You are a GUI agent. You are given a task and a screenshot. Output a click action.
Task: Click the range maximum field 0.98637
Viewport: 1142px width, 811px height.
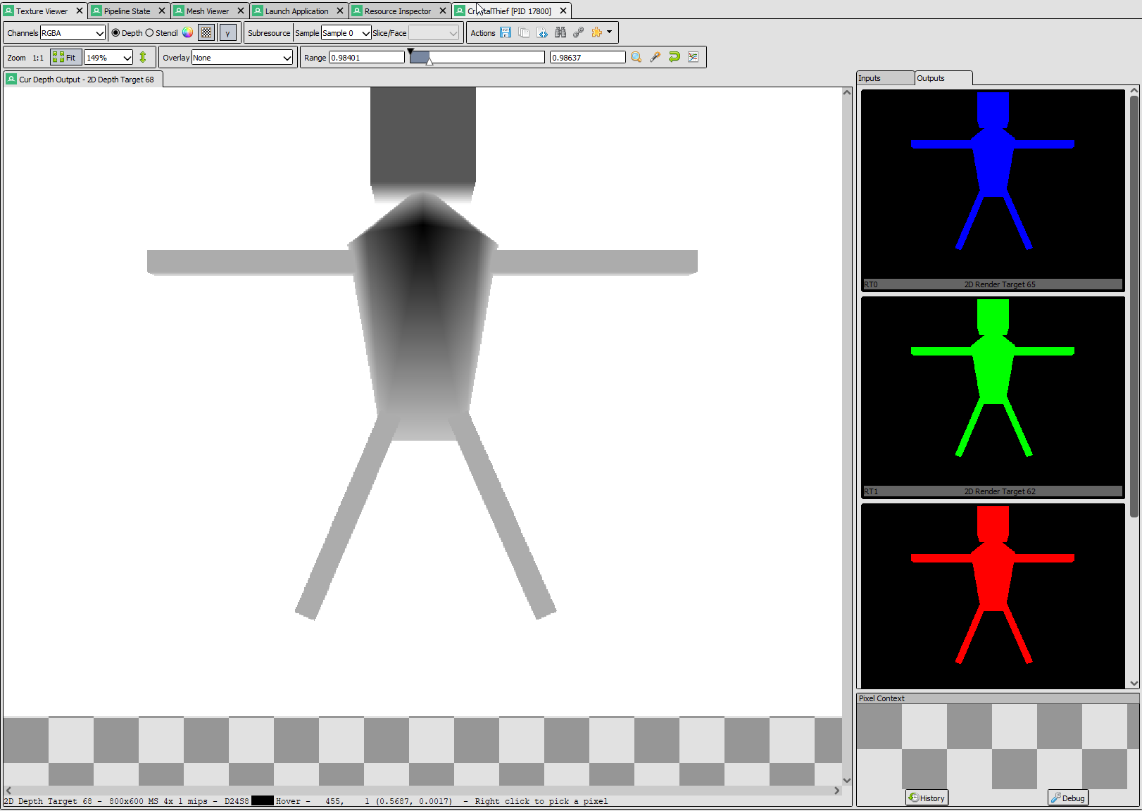tap(587, 58)
